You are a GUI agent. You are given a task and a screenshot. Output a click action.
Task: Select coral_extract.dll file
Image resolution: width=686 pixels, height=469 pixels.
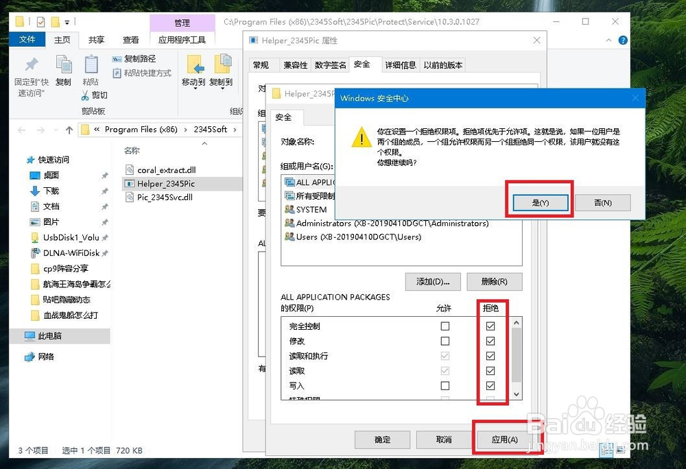pos(166,170)
